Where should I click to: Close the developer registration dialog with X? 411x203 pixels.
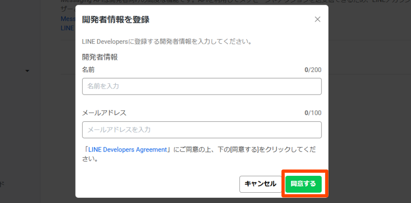317,20
